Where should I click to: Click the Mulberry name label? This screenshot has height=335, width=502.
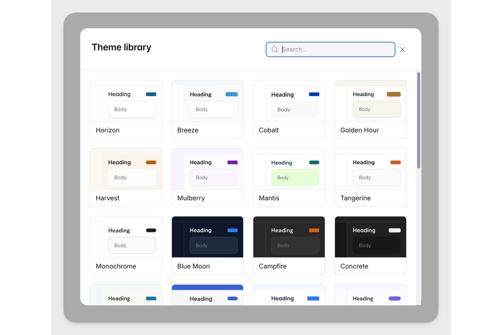pos(191,198)
